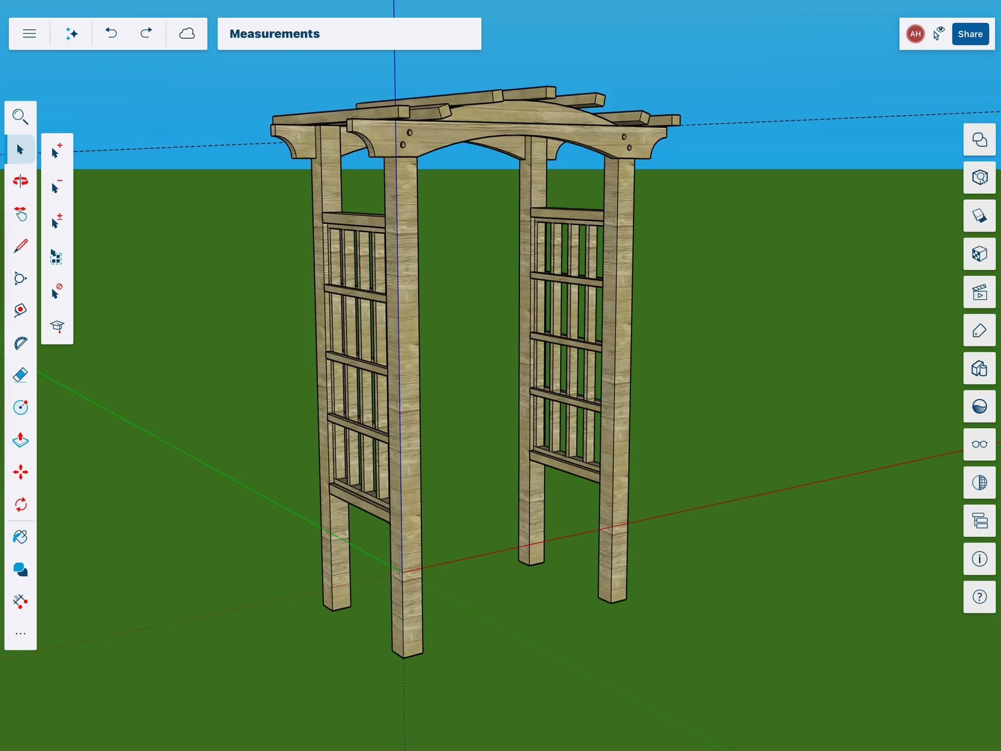Select the Select arrow tool
The image size is (1001, 751).
[x=20, y=150]
